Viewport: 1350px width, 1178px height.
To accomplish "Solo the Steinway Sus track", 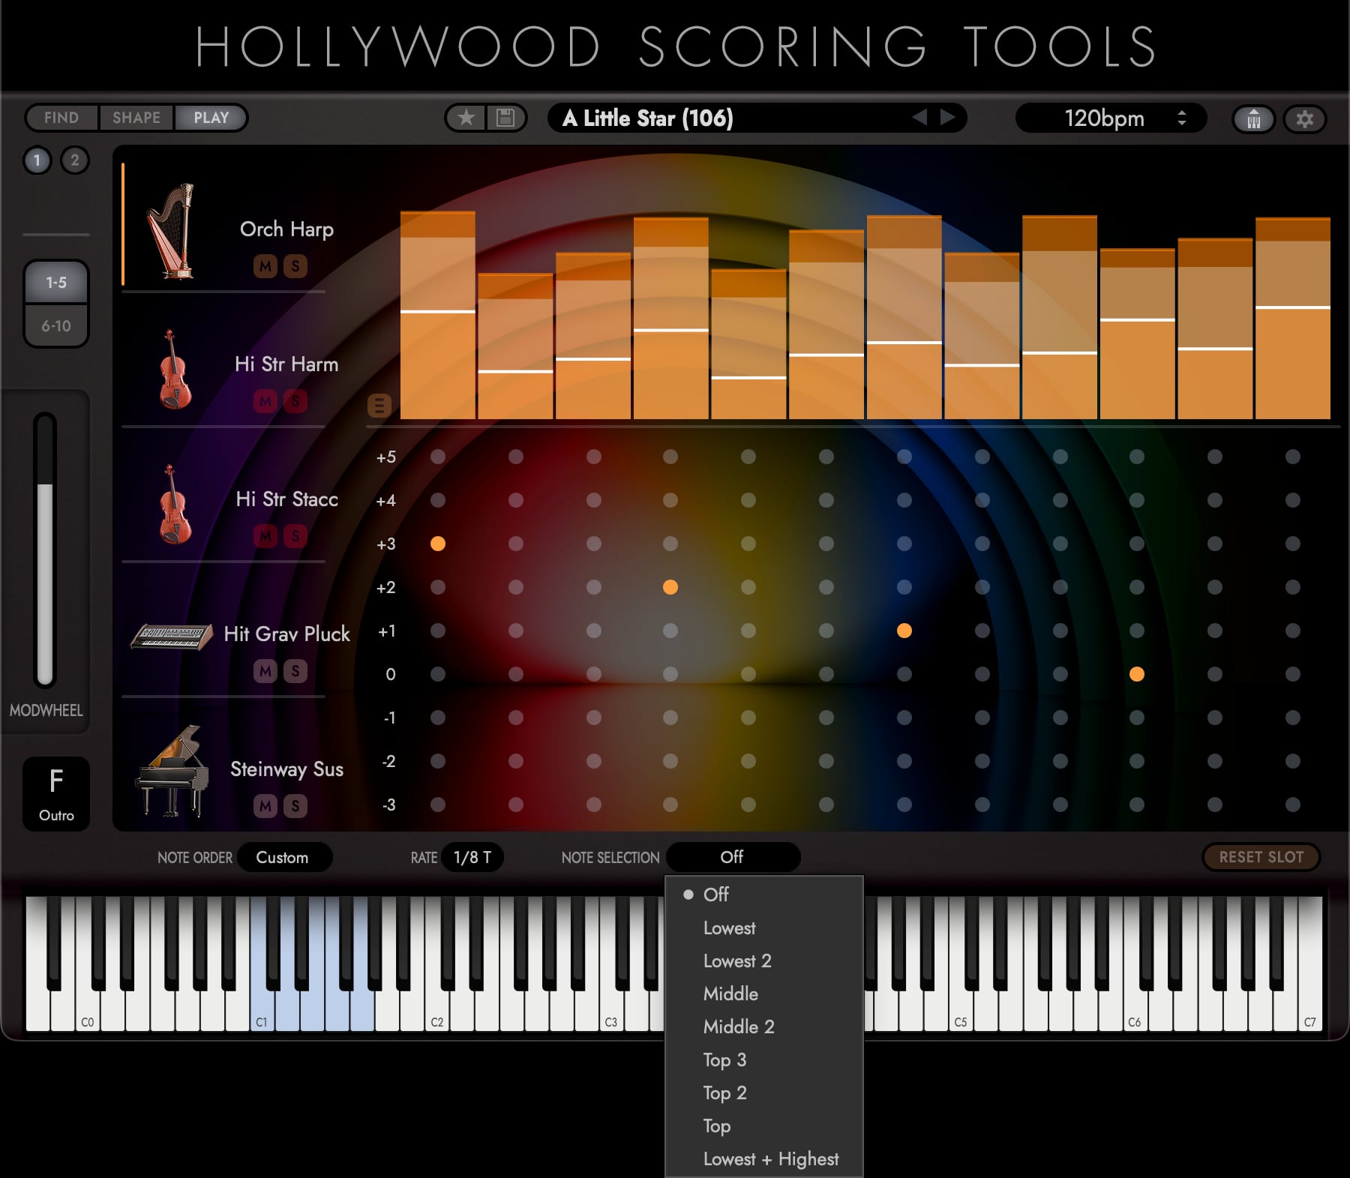I will point(295,806).
